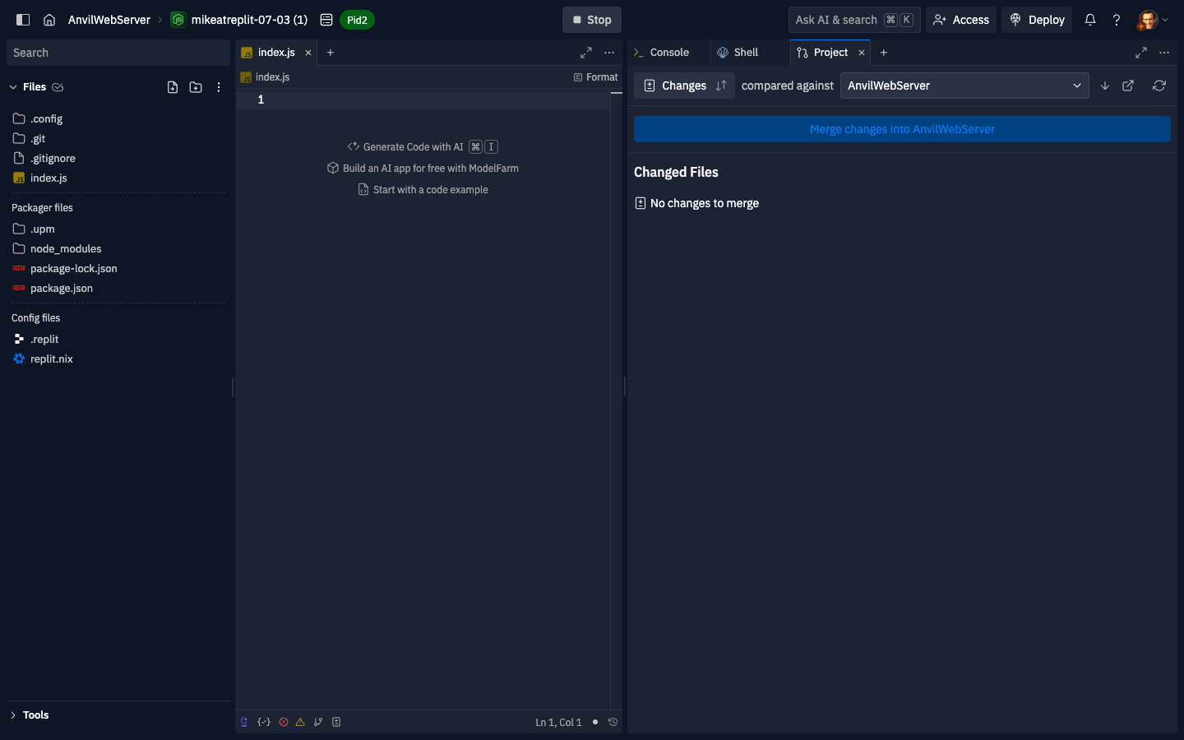1184x740 pixels.
Task: Click the diff file status icon
Action: (x=336, y=722)
